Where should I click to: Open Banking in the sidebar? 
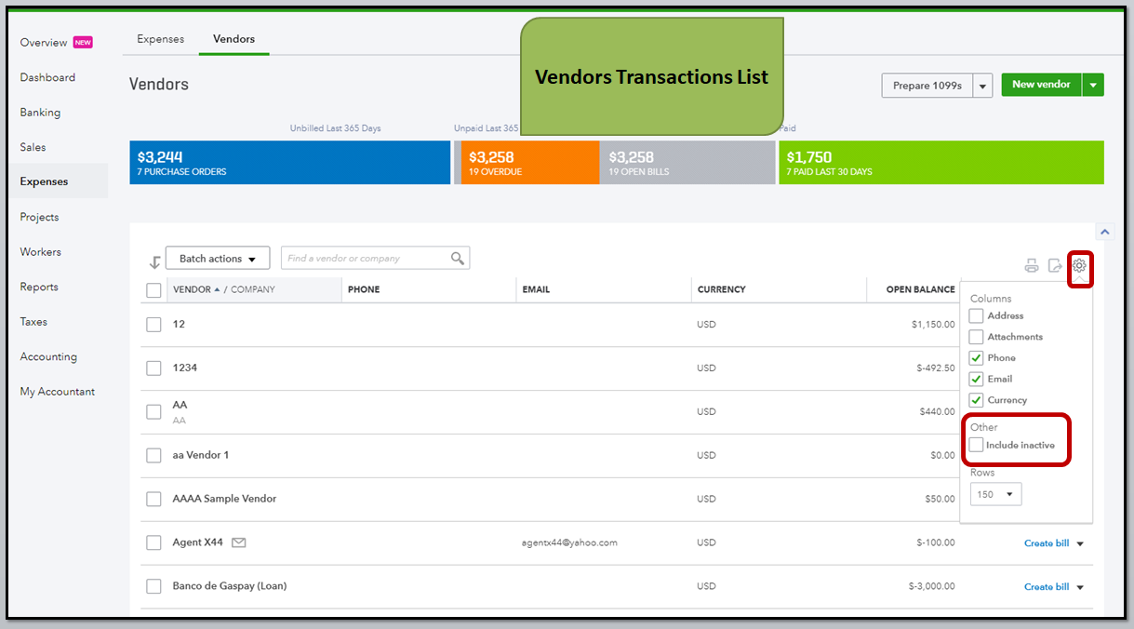pyautogui.click(x=40, y=113)
